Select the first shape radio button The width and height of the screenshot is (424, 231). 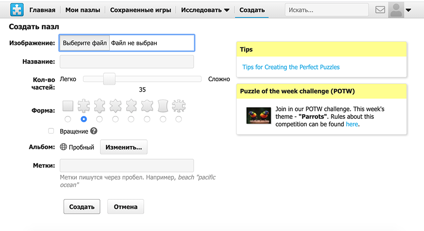tap(68, 119)
